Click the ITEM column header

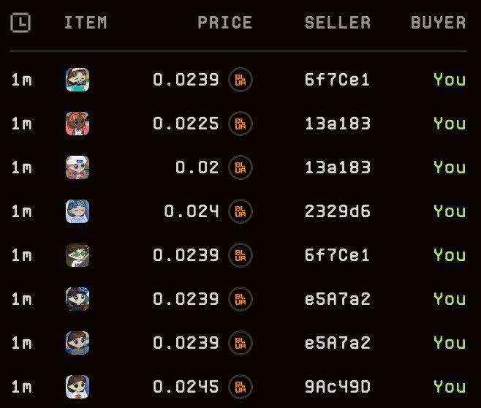[86, 23]
